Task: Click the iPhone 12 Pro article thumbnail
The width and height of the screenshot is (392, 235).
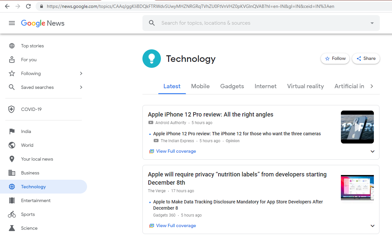Action: (x=357, y=127)
